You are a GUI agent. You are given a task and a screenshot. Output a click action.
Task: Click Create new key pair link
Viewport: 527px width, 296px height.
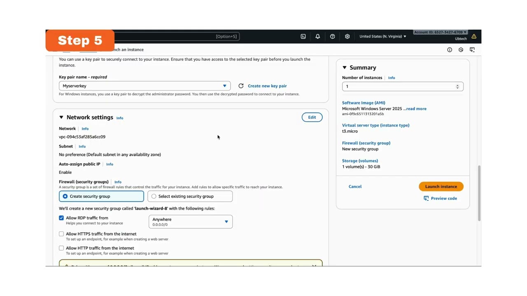(267, 86)
